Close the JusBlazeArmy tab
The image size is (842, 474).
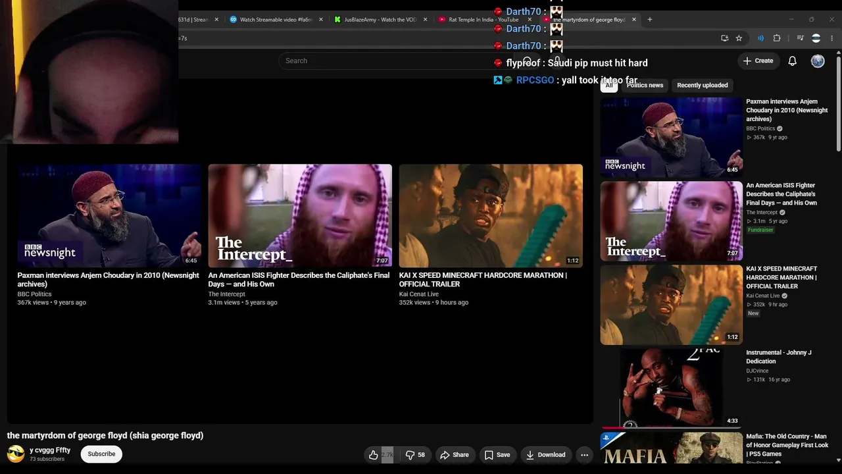pyautogui.click(x=425, y=20)
